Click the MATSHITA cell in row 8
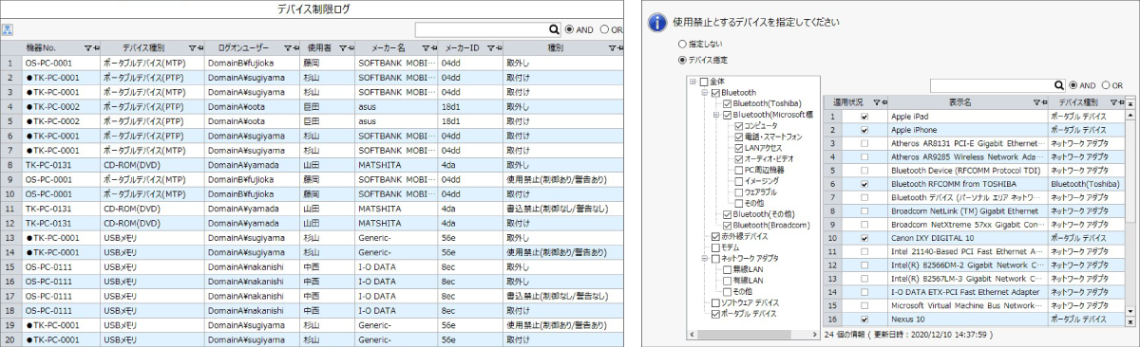Viewport: 1140px width, 347px height. 396,164
